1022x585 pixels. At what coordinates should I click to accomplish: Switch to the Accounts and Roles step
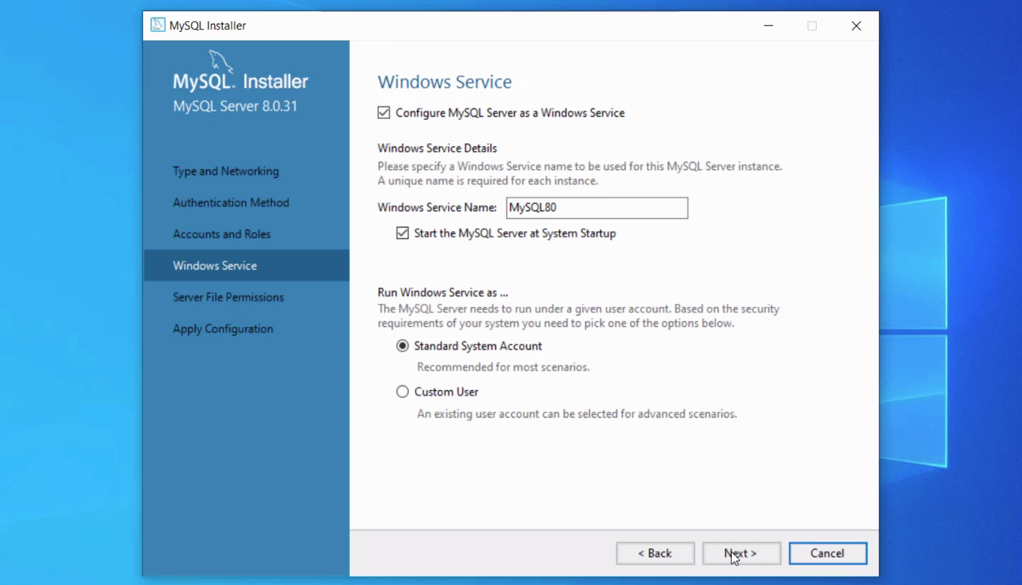click(221, 234)
